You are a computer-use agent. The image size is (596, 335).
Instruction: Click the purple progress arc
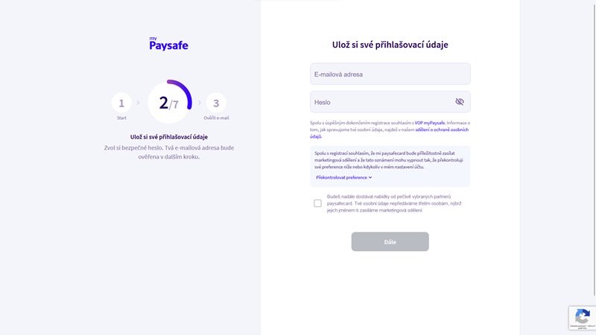coord(188,92)
